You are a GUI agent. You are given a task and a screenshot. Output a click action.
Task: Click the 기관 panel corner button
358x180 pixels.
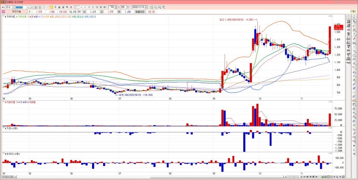click(x=331, y=128)
